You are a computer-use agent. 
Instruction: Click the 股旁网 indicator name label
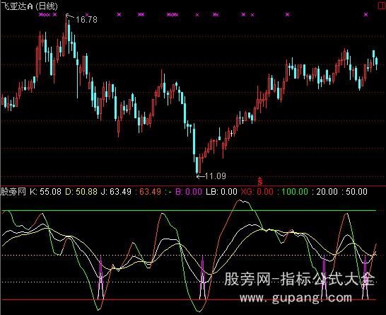coord(13,192)
